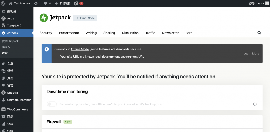The image size is (270, 132).
Task: Click the WordPress logo icon
Action: pyautogui.click(x=3, y=3)
